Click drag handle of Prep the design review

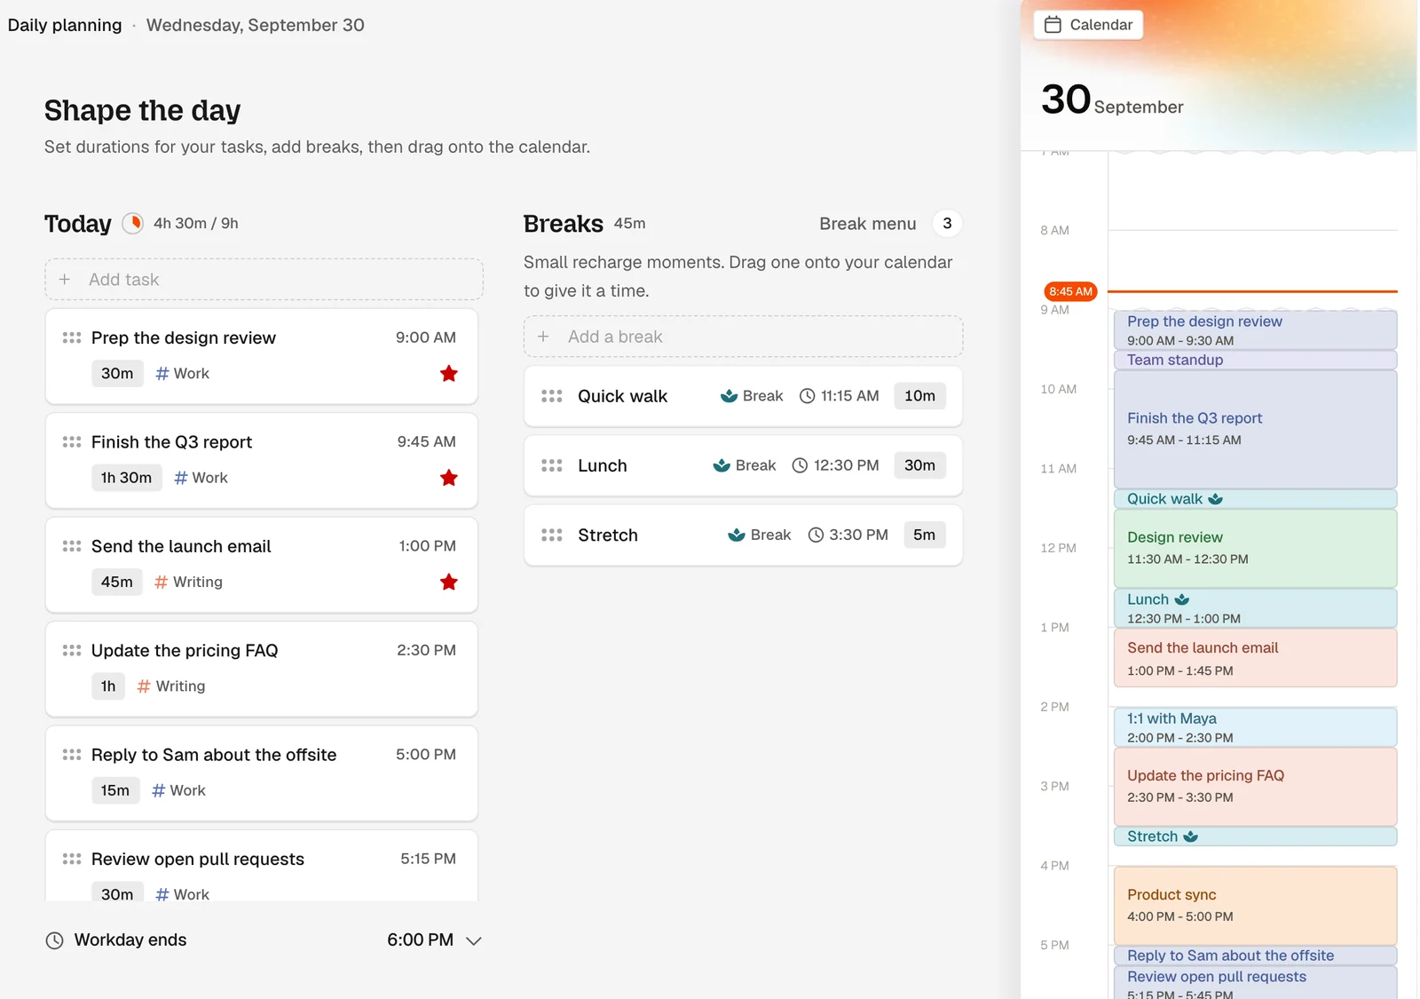coord(72,337)
